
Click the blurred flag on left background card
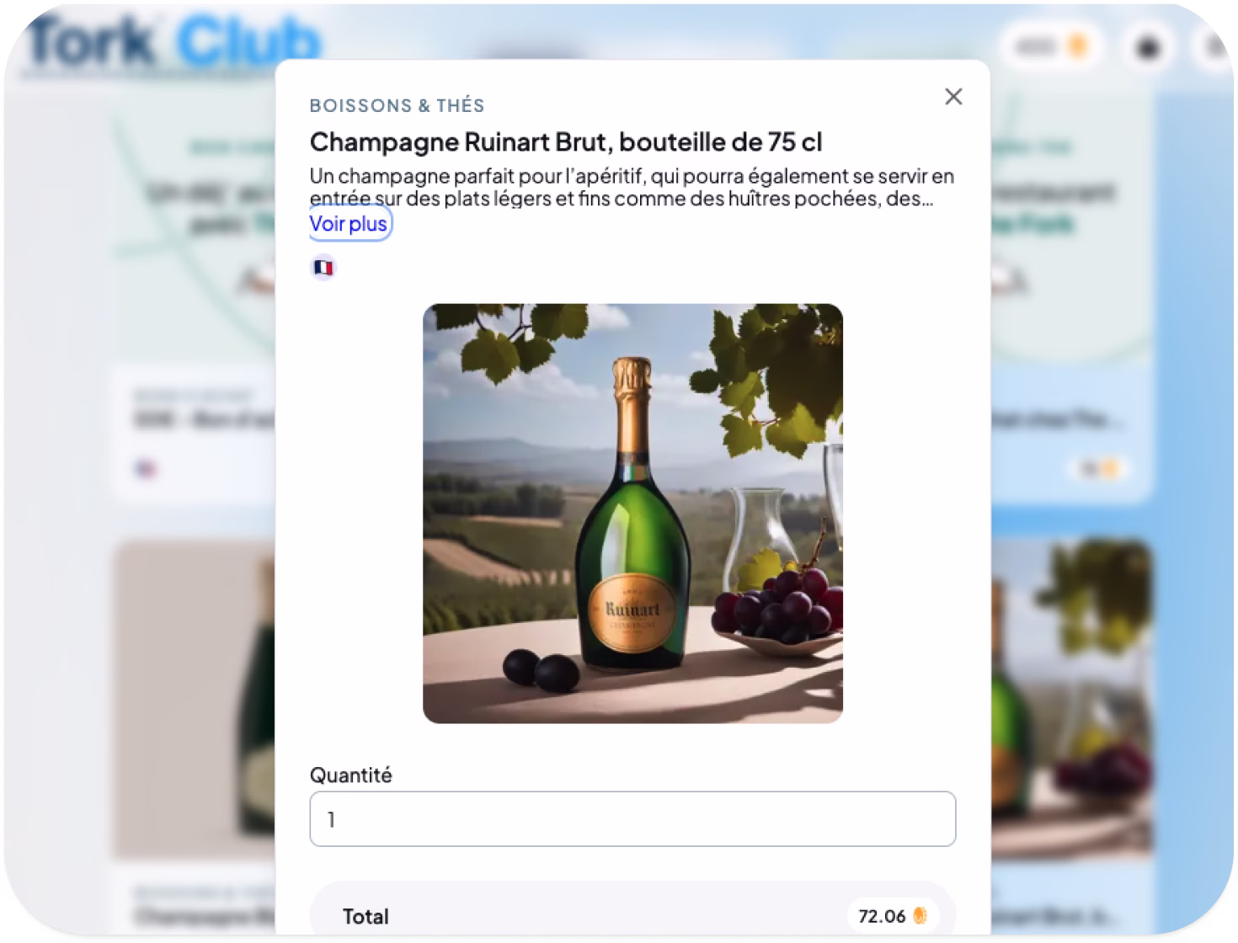pyautogui.click(x=146, y=468)
